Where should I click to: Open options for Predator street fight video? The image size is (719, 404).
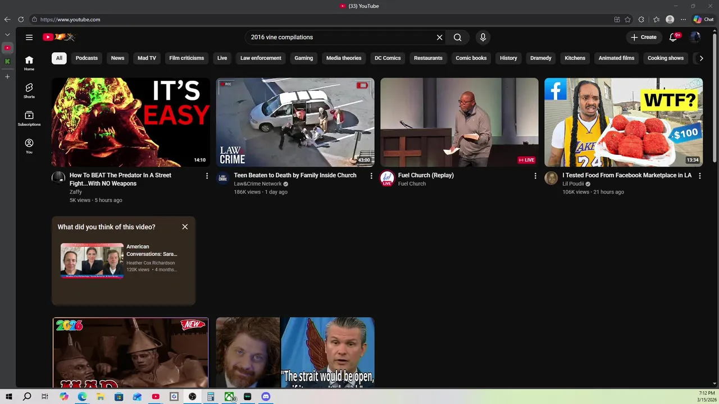pyautogui.click(x=207, y=176)
